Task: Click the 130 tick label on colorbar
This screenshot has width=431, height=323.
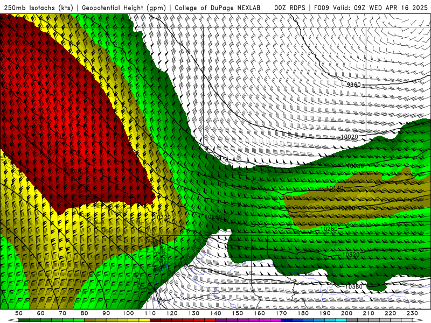Action: point(194,313)
